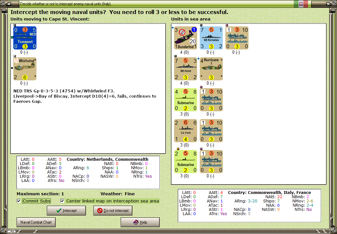Toggle the Commit Subs checkbox
This screenshot has height=234, width=337.
click(19, 201)
